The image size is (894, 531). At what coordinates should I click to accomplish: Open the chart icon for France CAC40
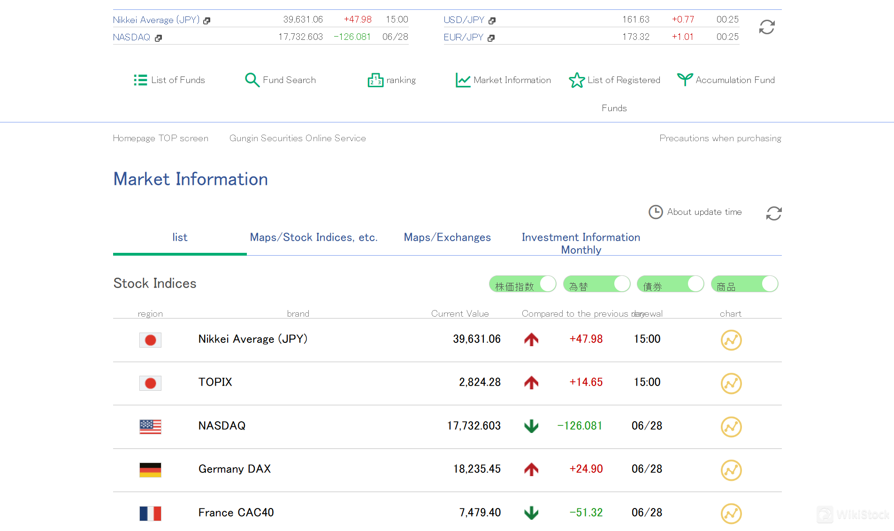(731, 514)
